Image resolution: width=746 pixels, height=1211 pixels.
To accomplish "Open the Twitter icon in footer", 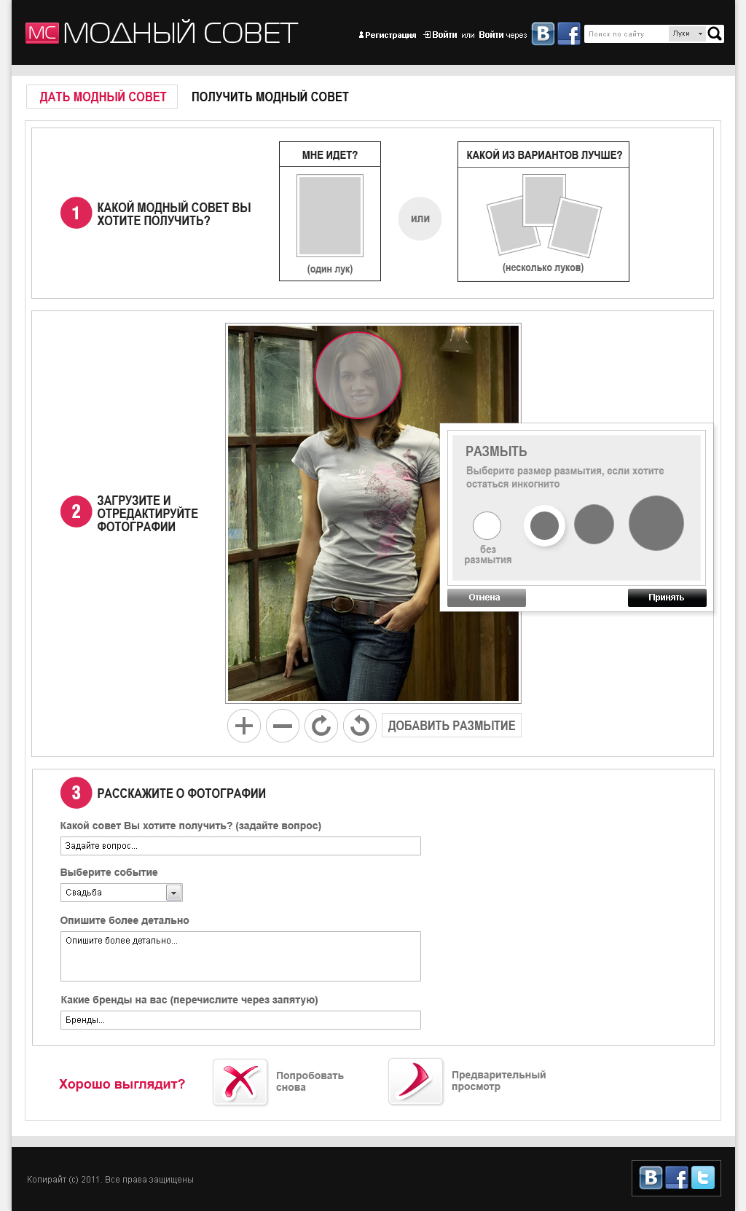I will click(703, 1177).
